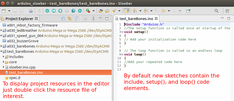Open the Project Explorer filter funnel icon

click(x=76, y=18)
